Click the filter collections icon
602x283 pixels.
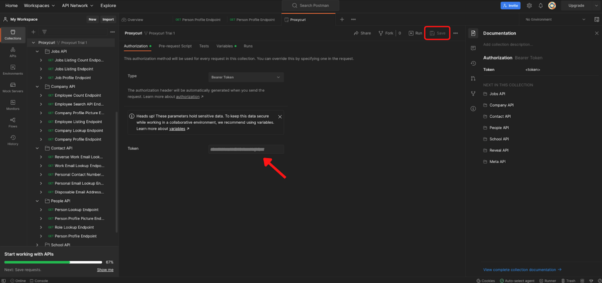tap(44, 32)
